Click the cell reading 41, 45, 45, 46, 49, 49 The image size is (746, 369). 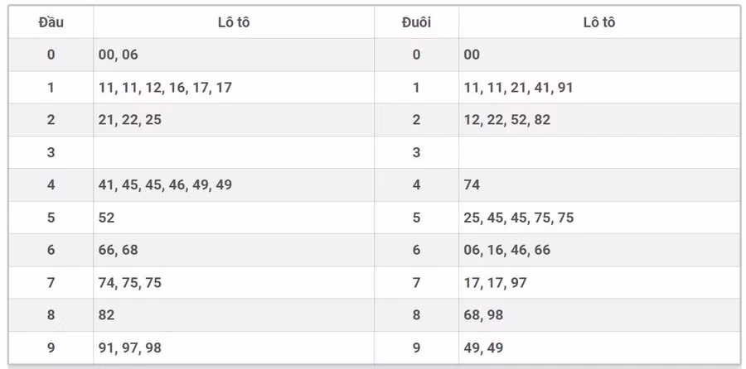coord(165,185)
